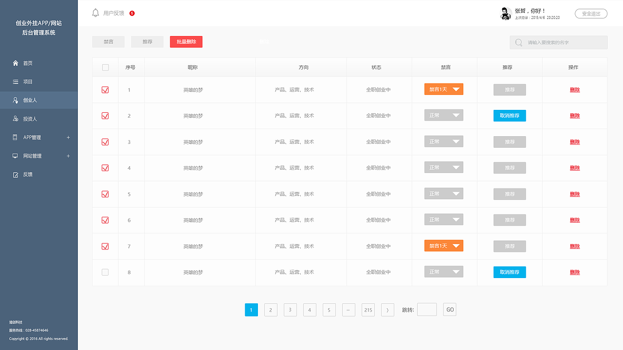Select current page 1 button
Viewport: 623px width, 350px height.
point(251,310)
